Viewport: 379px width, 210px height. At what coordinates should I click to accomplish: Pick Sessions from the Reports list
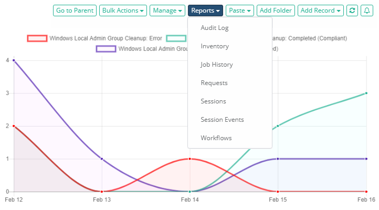tap(213, 101)
